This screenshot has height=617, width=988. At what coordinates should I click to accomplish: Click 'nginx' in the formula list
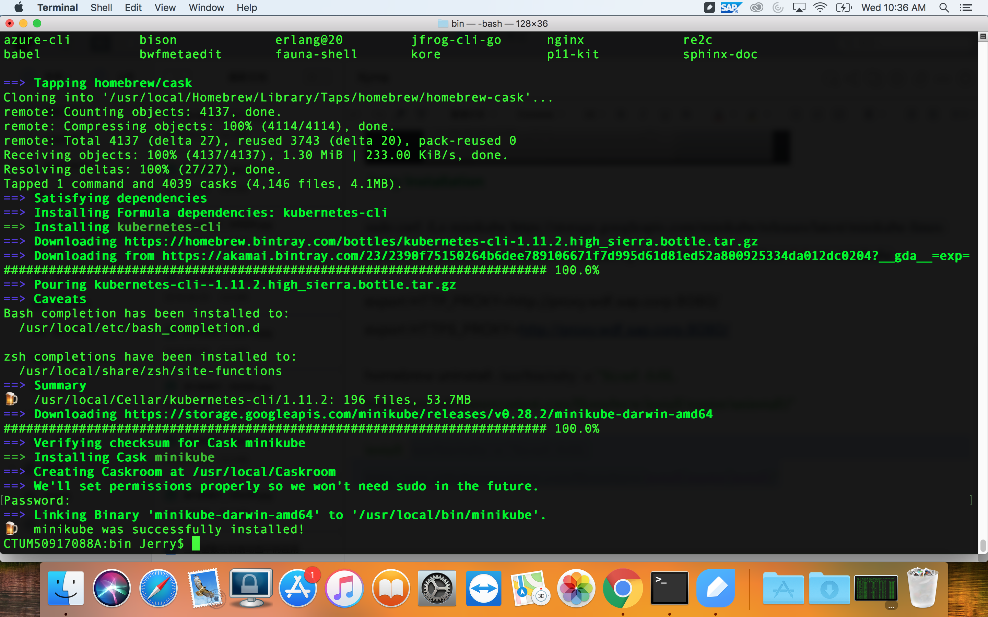click(565, 39)
